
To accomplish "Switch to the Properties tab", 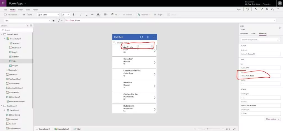I will tap(244, 33).
